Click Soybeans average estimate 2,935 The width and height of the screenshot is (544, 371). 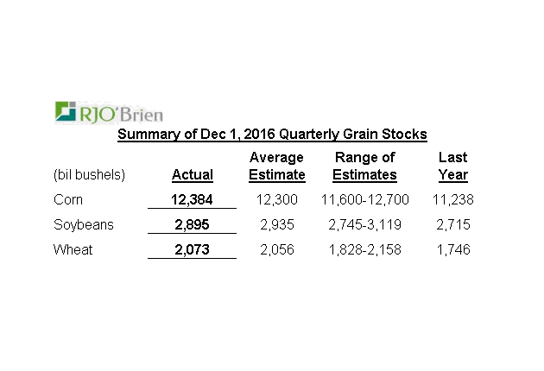click(276, 225)
